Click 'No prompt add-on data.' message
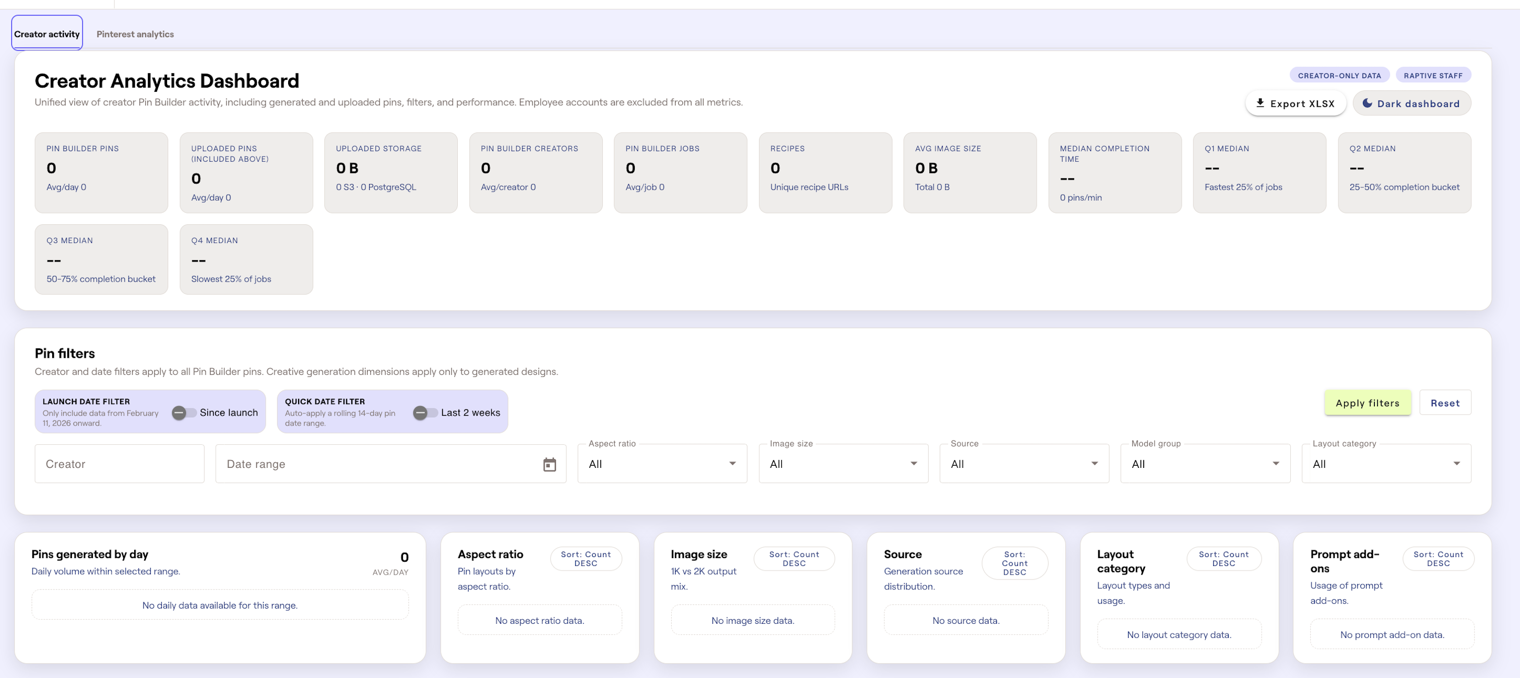This screenshot has width=1520, height=678. pyautogui.click(x=1393, y=635)
